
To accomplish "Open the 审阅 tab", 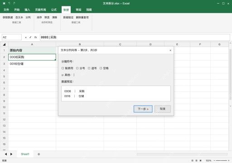I will [x=78, y=10].
